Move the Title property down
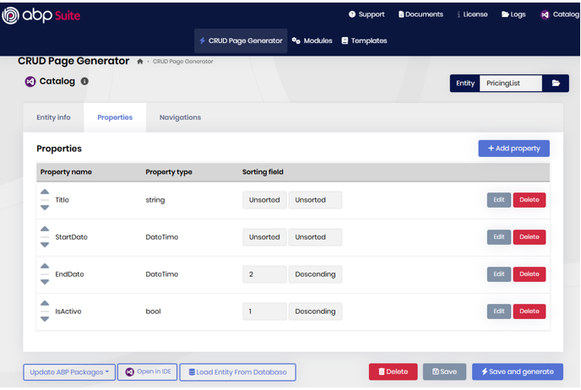 [45, 208]
